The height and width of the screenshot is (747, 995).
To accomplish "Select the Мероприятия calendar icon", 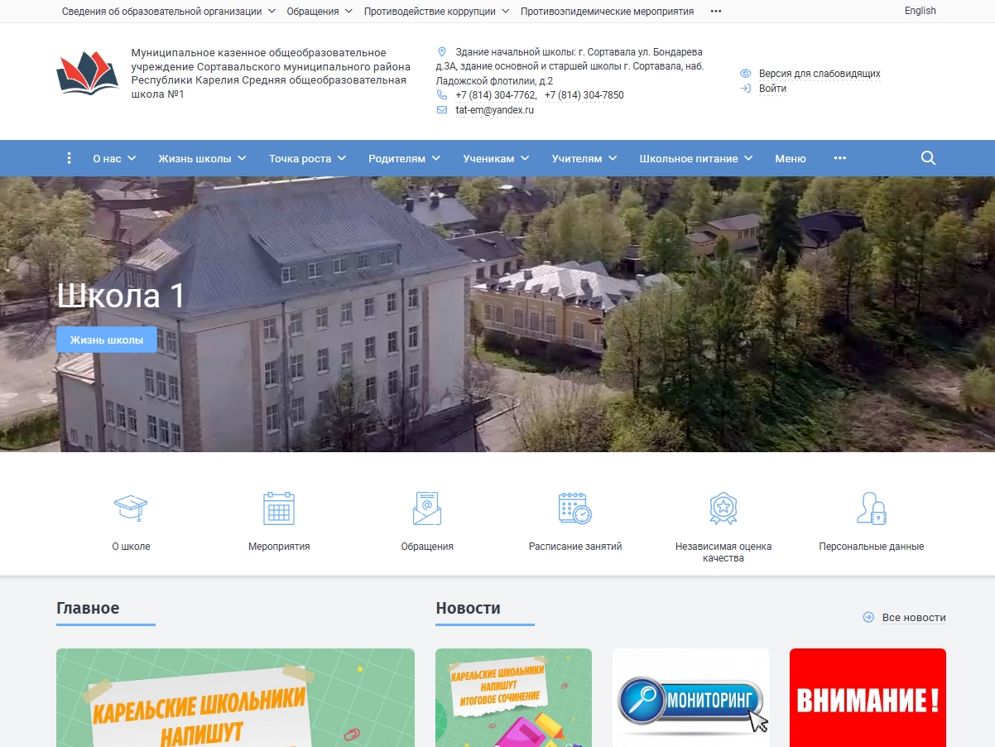I will (x=278, y=508).
